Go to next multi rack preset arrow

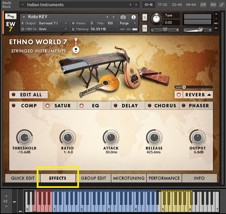(x=136, y=5)
